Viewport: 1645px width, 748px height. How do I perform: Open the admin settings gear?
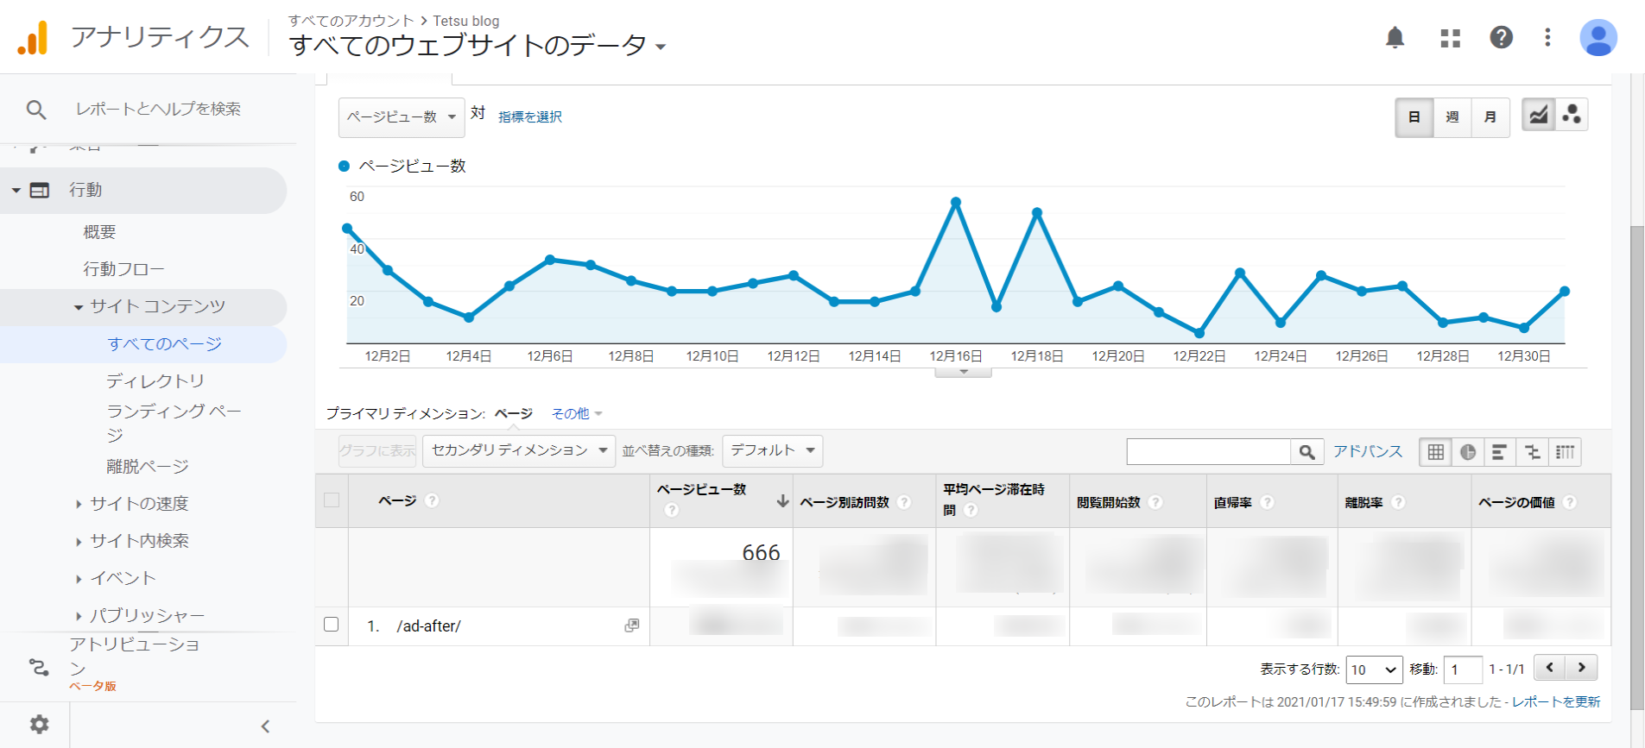click(39, 724)
